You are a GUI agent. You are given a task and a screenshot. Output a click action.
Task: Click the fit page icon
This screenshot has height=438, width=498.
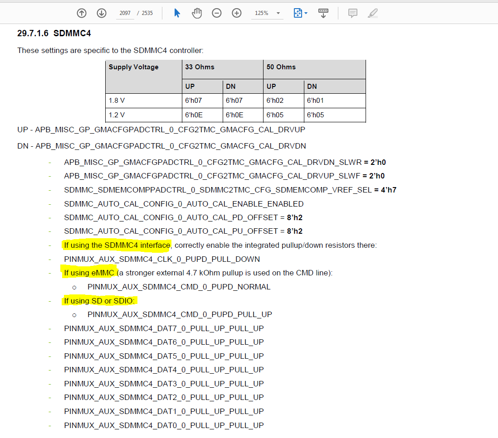pos(298,13)
